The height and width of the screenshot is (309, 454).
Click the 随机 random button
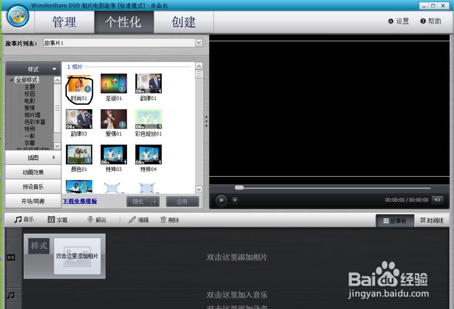click(139, 202)
